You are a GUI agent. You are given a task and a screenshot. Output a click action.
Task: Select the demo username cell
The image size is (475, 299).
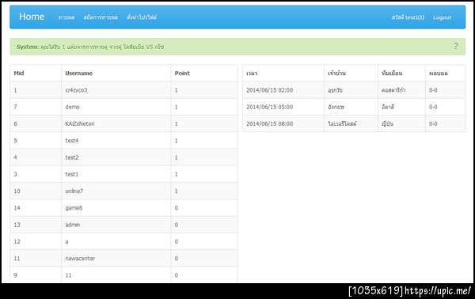click(x=72, y=107)
